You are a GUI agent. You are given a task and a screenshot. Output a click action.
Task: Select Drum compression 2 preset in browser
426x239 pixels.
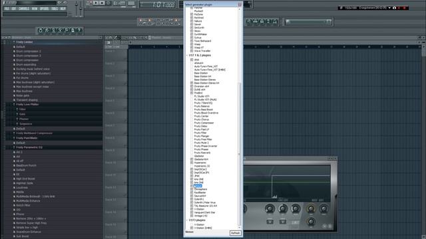coord(29,51)
